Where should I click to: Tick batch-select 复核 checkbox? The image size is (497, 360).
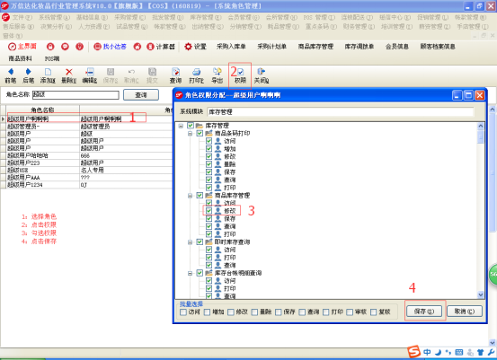pyautogui.click(x=373, y=312)
